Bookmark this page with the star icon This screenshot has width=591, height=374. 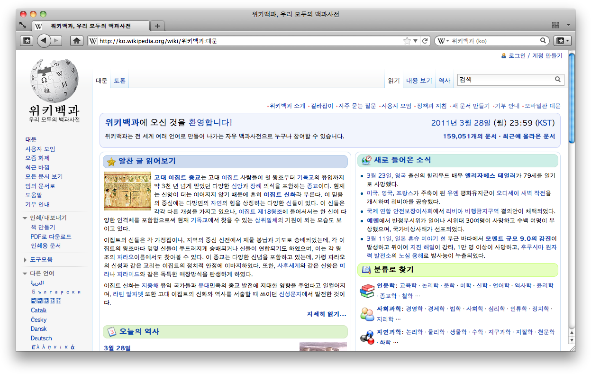point(407,41)
